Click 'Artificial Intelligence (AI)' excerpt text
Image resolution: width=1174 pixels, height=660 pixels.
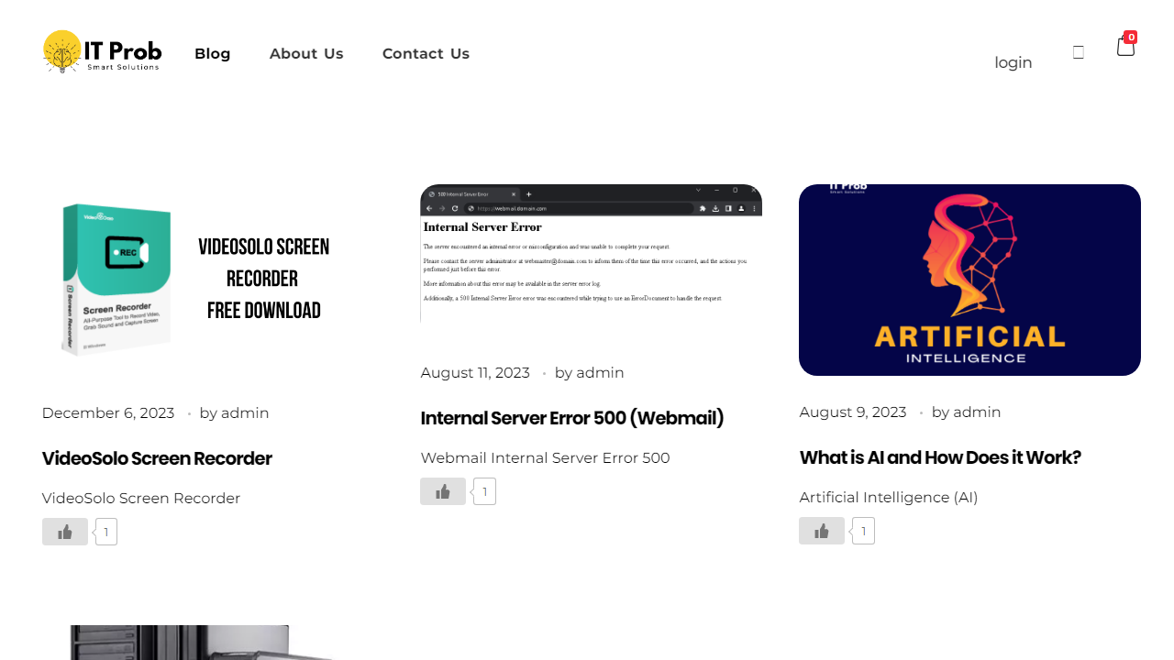point(889,497)
